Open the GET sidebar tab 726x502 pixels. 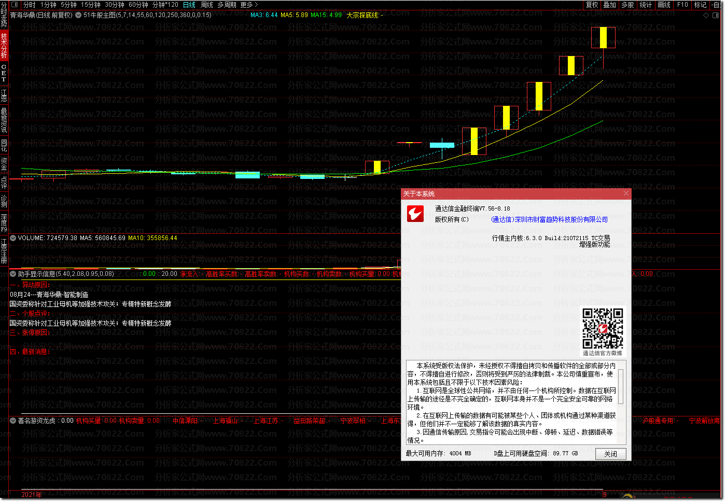[x=4, y=73]
